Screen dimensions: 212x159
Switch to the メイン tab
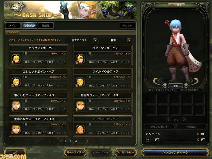point(13,26)
